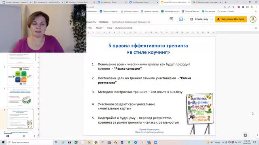Bookmark this page with the star icon
Image resolution: width=259 pixels, height=145 pixels.
point(233,7)
